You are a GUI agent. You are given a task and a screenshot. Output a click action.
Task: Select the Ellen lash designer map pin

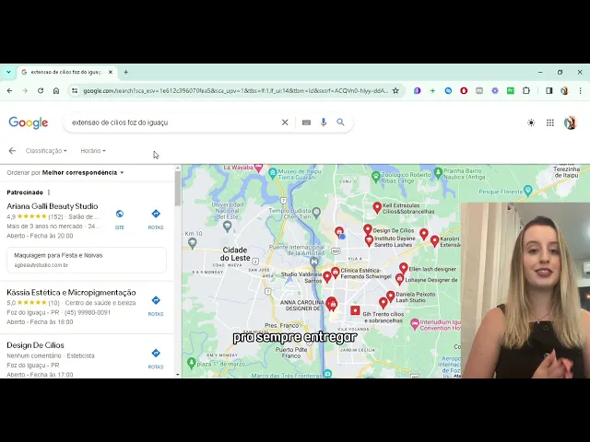(x=404, y=268)
